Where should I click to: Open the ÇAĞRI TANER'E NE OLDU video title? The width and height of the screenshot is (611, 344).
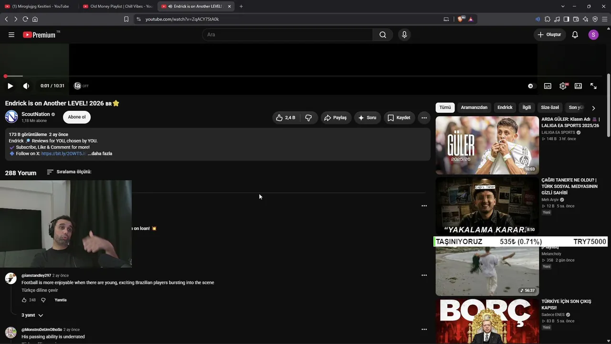(569, 186)
